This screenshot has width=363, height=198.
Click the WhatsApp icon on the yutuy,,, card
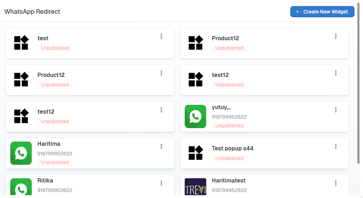click(195, 116)
